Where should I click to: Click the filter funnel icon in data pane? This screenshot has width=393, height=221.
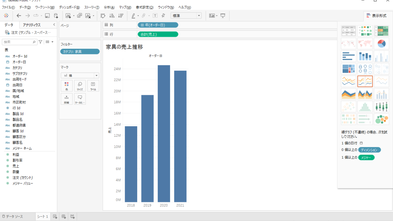tap(40, 42)
